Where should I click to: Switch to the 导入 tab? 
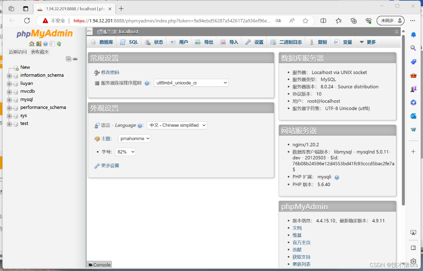click(x=229, y=42)
